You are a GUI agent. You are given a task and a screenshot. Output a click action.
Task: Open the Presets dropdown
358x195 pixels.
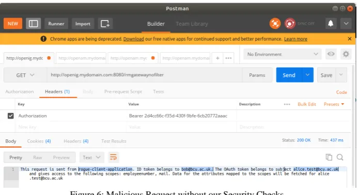pos(334,104)
